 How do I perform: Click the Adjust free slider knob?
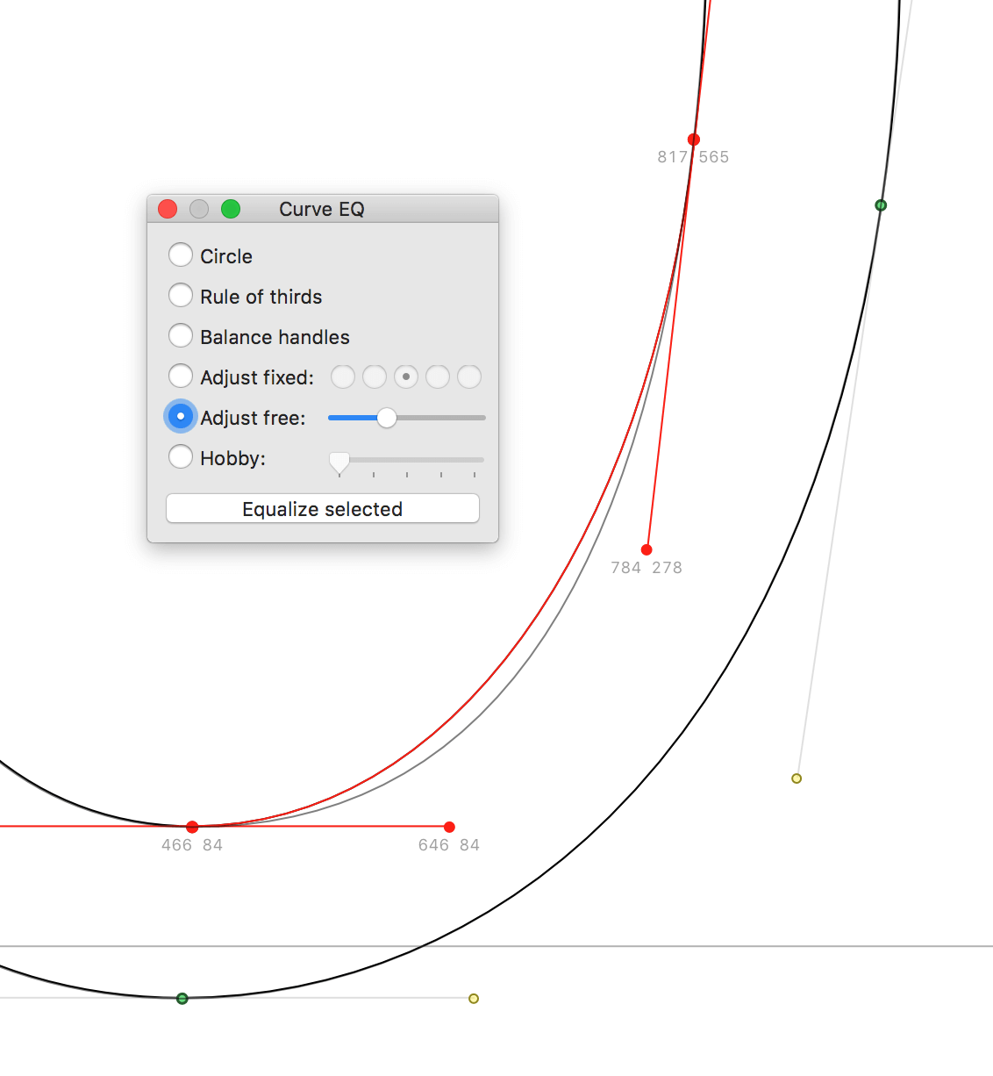tap(387, 418)
